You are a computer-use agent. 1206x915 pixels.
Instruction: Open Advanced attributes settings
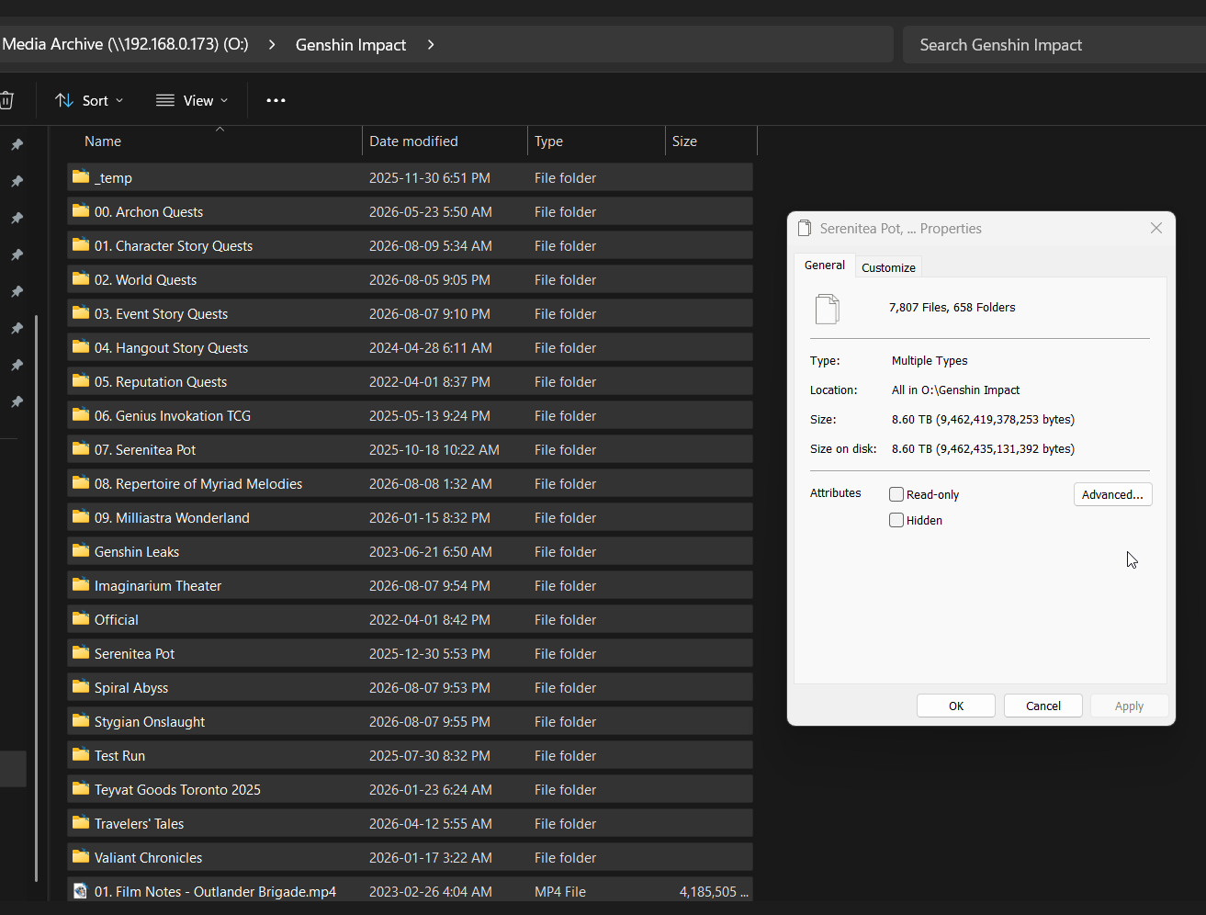coord(1112,494)
